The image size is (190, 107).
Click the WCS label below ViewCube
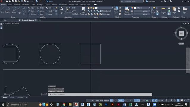pos(181,43)
